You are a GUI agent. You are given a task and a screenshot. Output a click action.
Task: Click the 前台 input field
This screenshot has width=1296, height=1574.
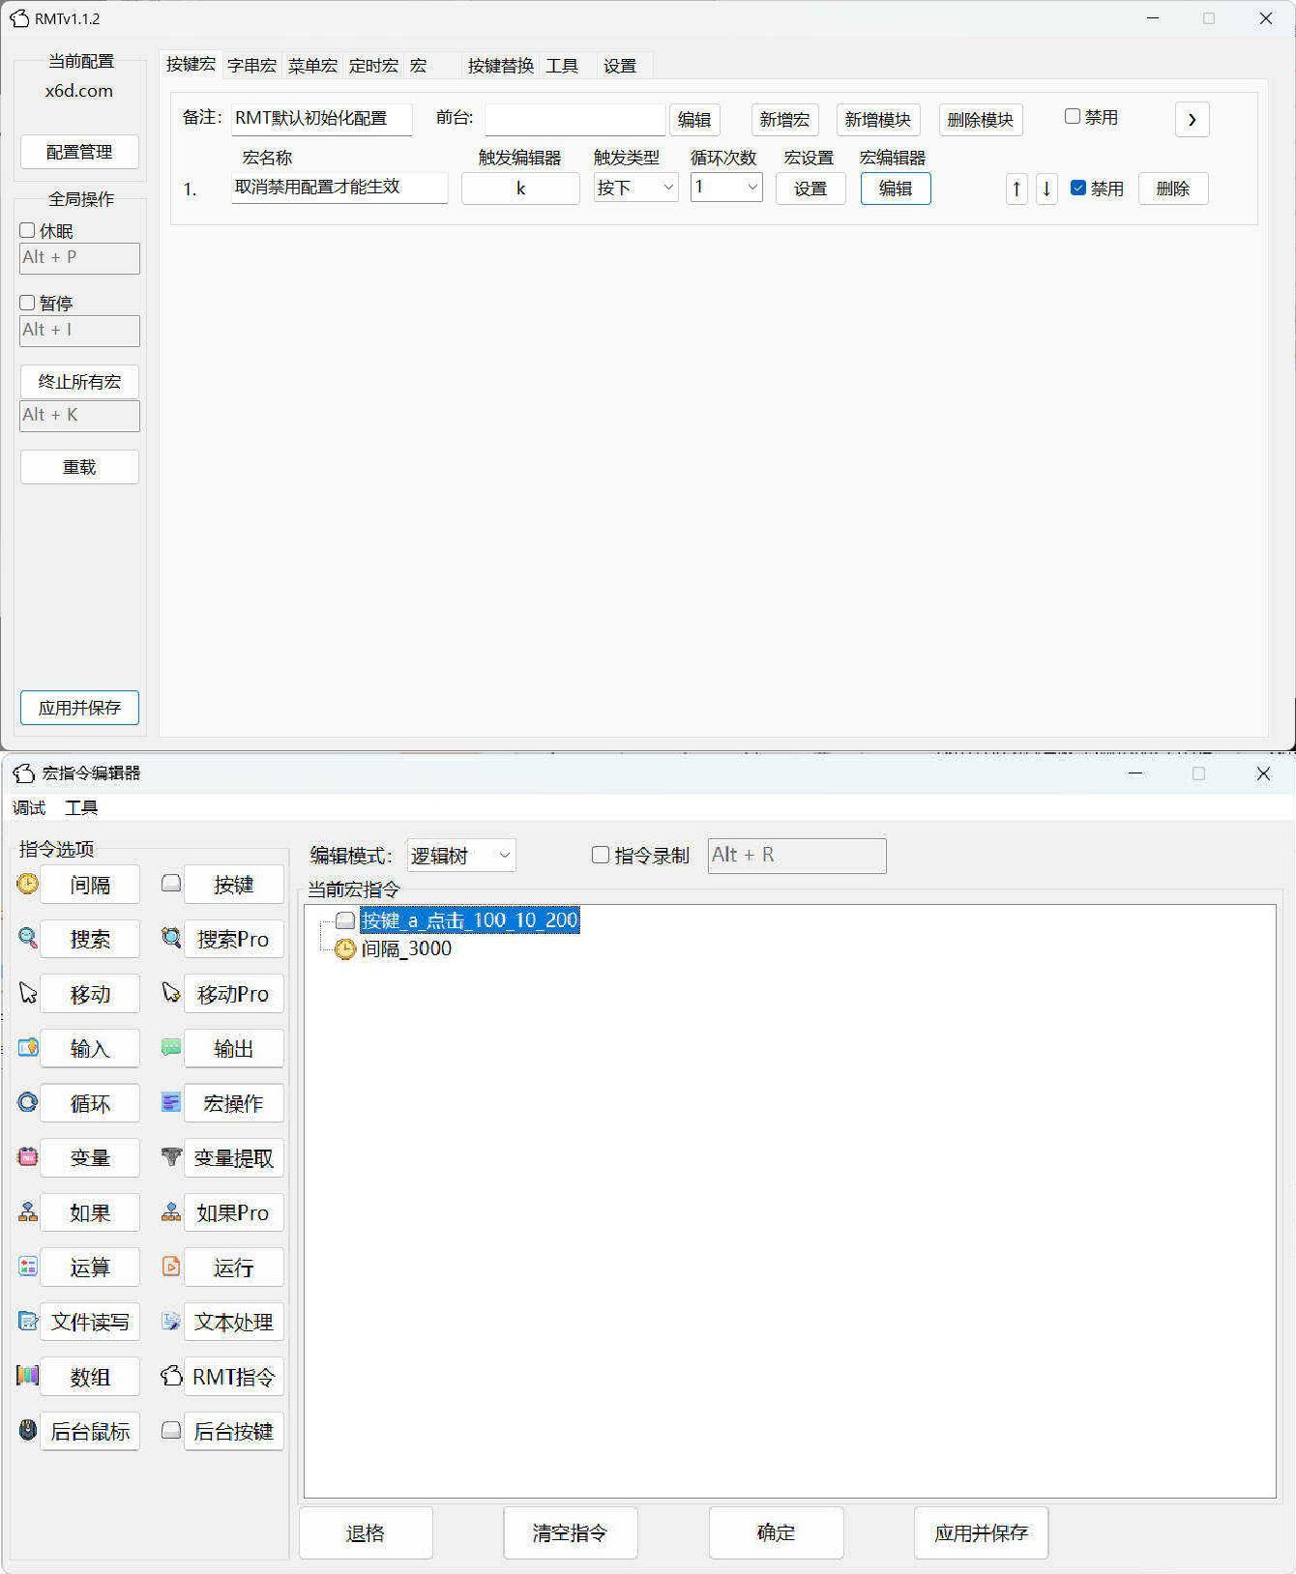pos(575,120)
